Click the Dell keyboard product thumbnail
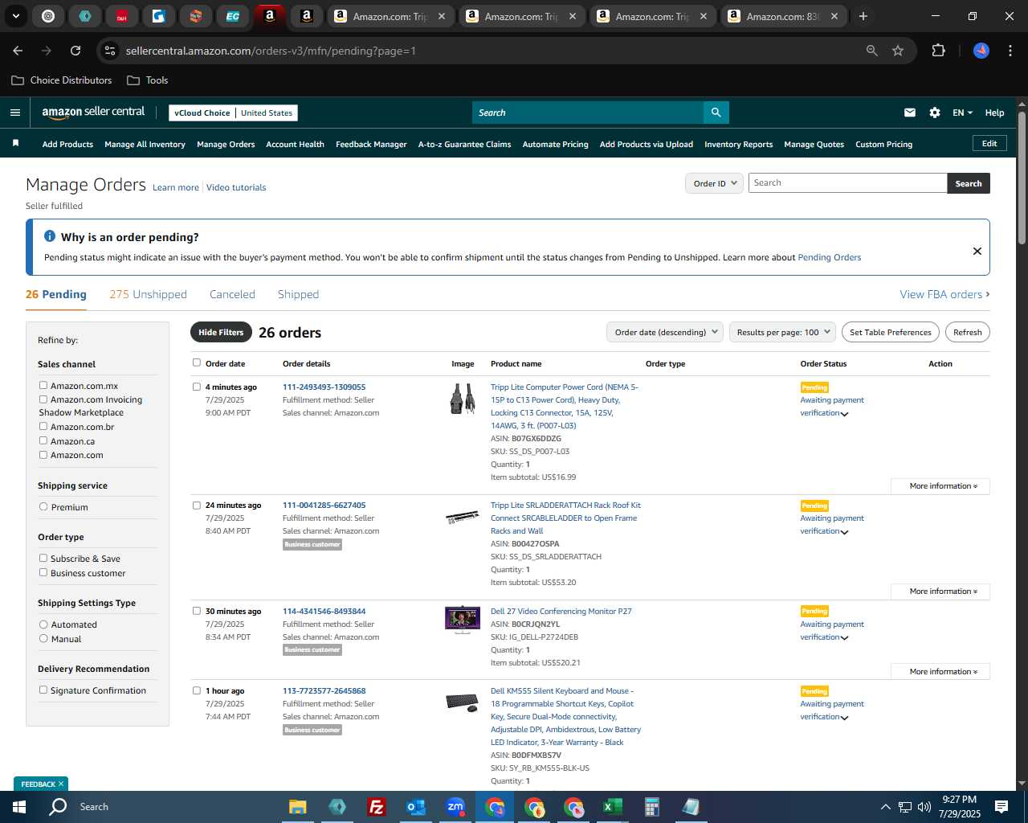 click(x=463, y=702)
